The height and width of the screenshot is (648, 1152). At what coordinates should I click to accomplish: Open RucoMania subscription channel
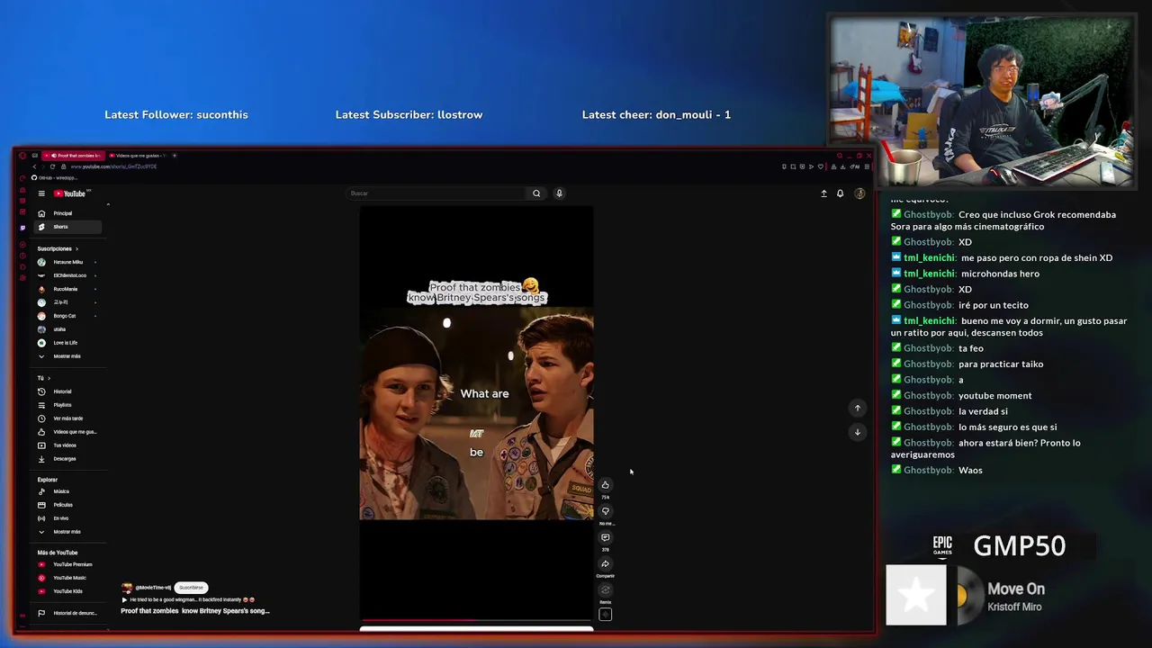point(66,289)
